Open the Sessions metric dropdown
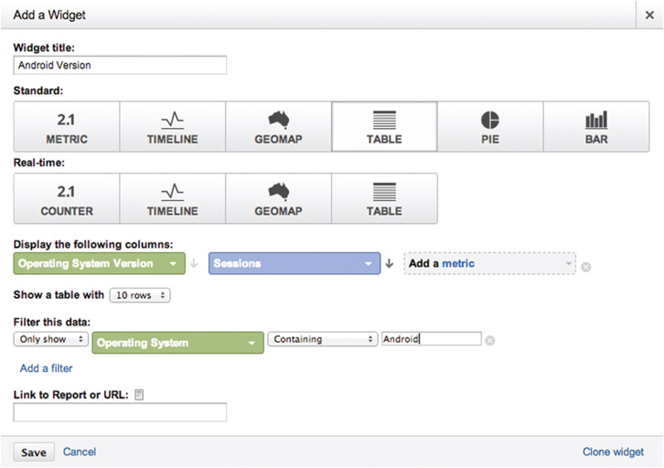This screenshot has height=468, width=664. 295,263
